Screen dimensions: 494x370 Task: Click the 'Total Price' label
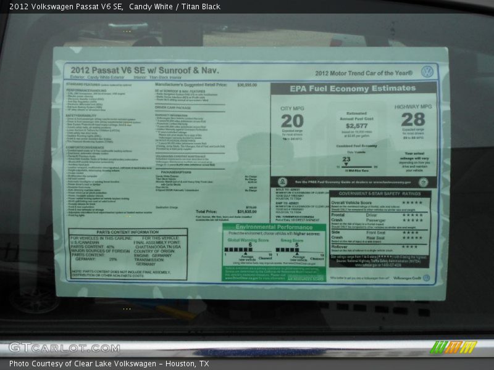point(206,212)
